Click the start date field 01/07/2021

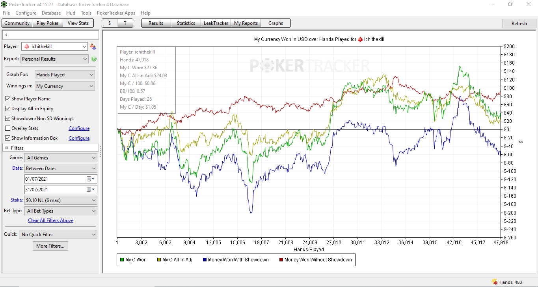tap(55, 179)
